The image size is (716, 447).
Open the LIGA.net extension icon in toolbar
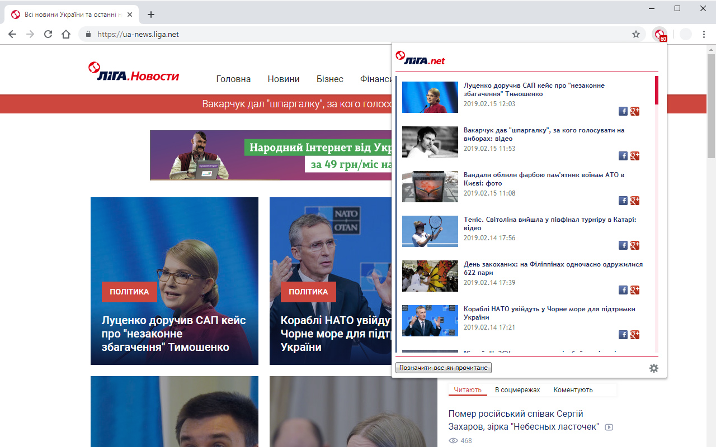point(660,35)
